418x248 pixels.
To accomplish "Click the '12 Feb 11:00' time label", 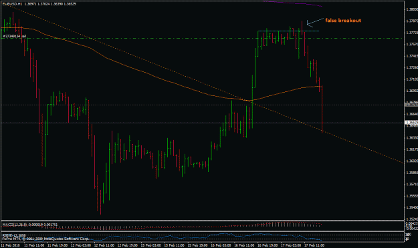I will click(104, 245).
